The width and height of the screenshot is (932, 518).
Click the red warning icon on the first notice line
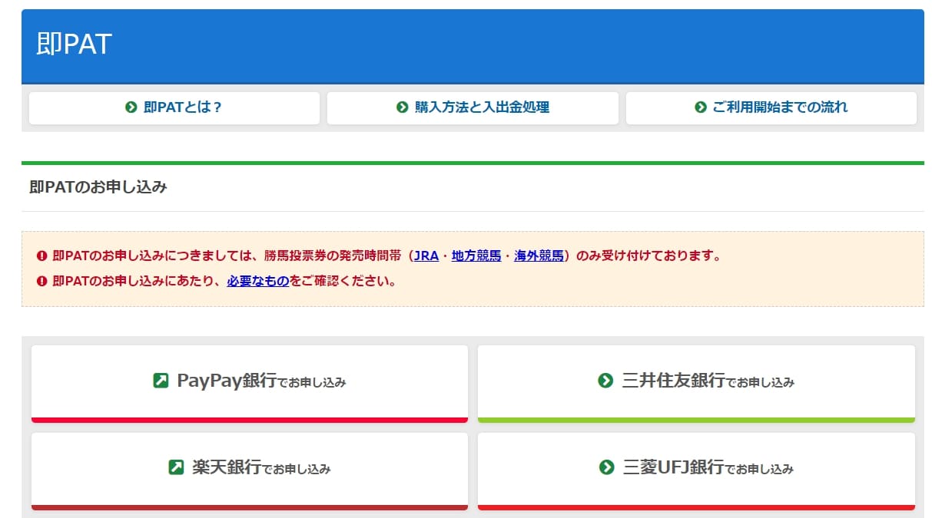pyautogui.click(x=42, y=256)
